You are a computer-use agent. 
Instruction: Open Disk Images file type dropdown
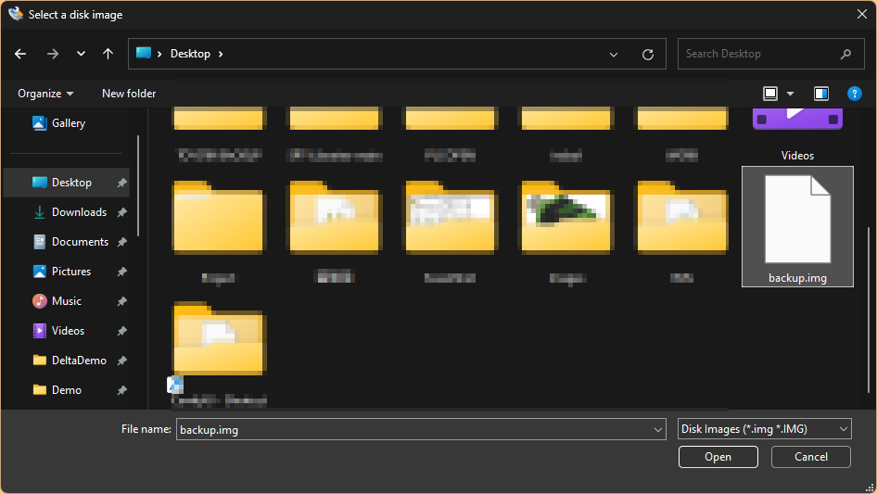(x=765, y=429)
